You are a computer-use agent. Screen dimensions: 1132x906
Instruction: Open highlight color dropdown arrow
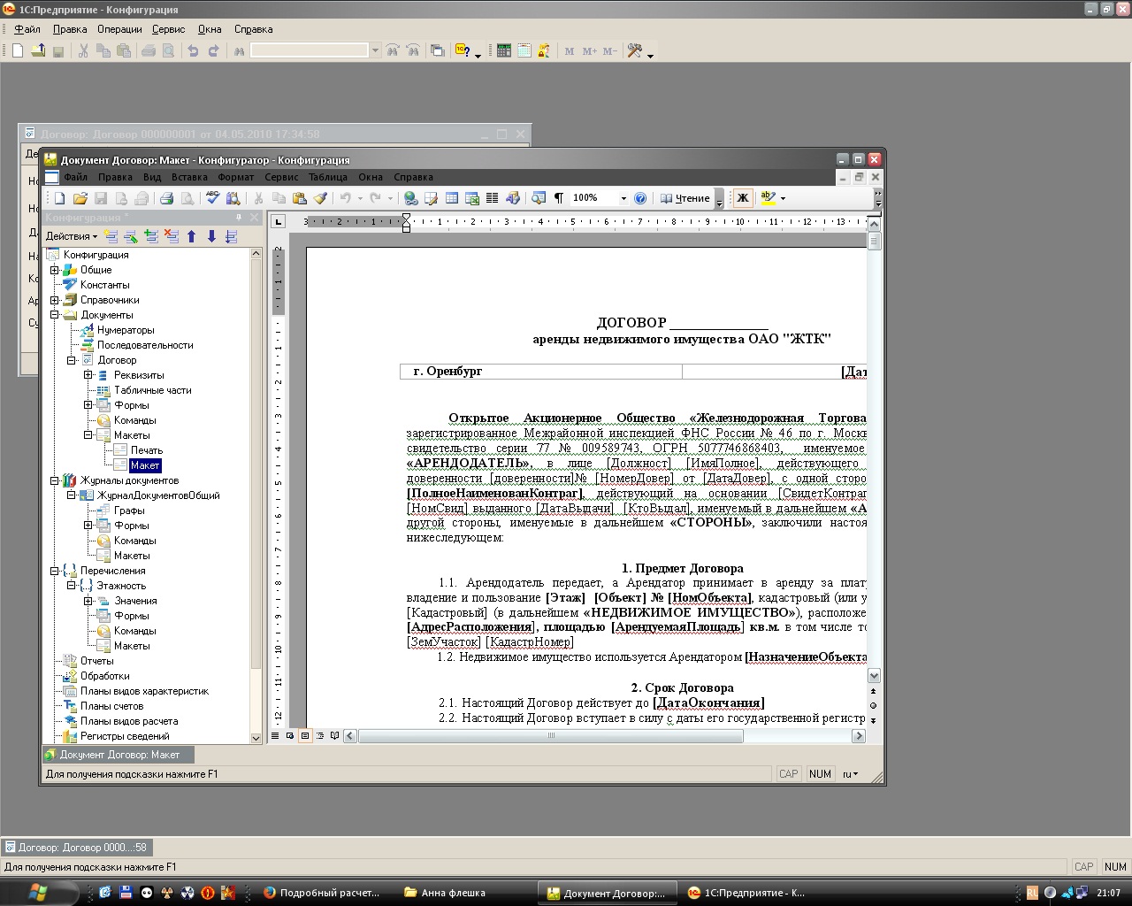tap(783, 198)
